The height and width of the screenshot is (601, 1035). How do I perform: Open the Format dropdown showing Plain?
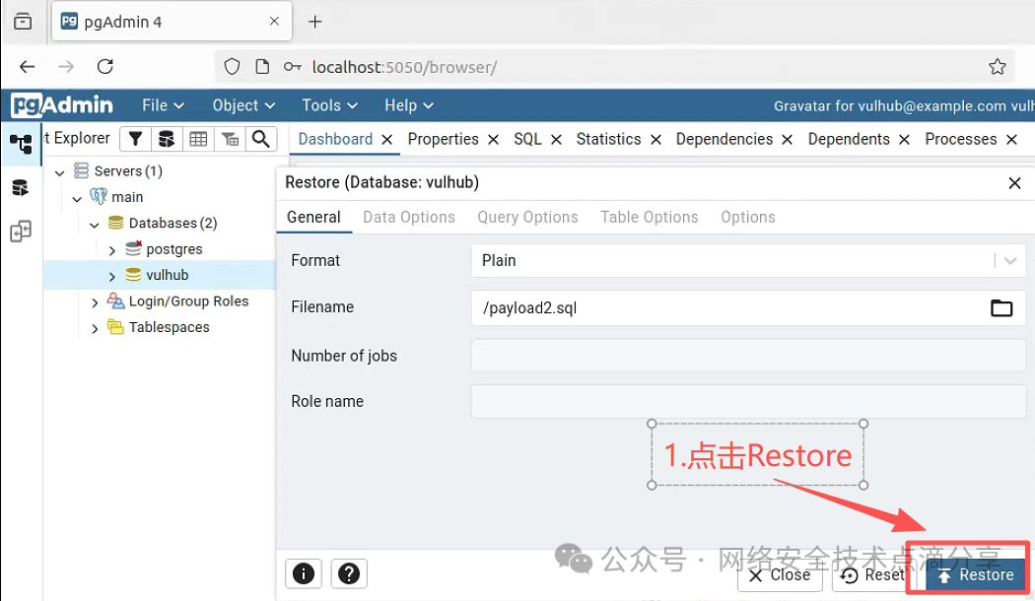coord(748,260)
